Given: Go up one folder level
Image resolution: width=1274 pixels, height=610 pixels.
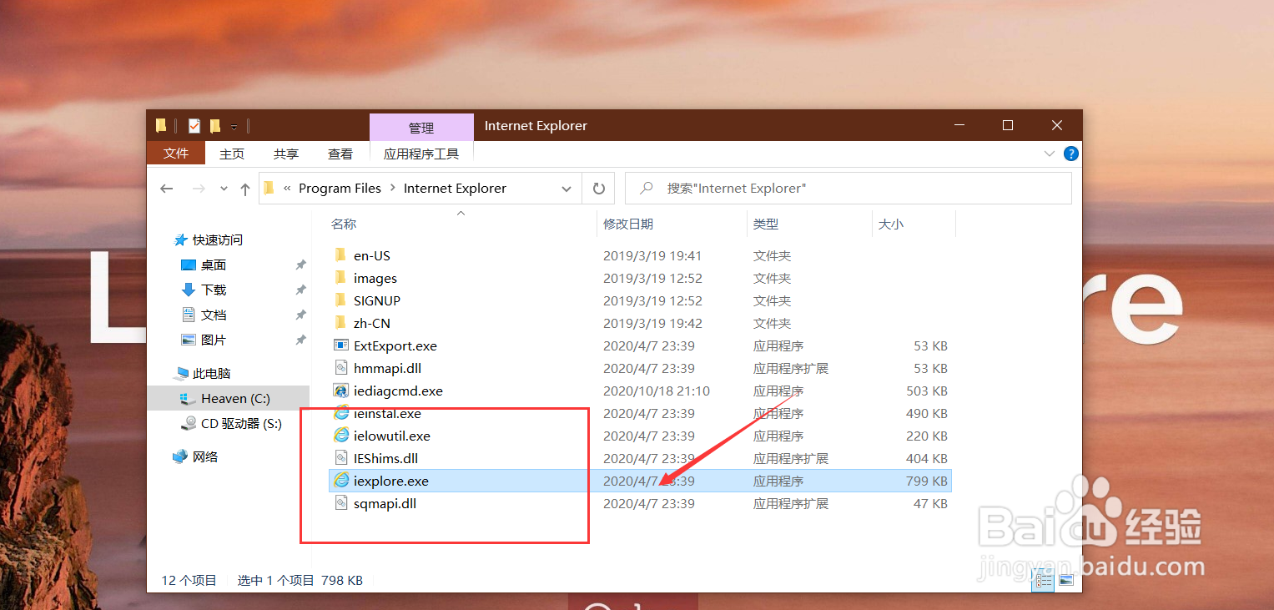Looking at the screenshot, I should coord(245,189).
